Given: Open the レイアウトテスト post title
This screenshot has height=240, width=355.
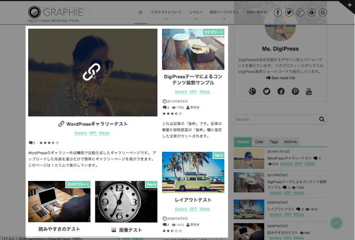Looking at the screenshot, I should click(x=193, y=200).
